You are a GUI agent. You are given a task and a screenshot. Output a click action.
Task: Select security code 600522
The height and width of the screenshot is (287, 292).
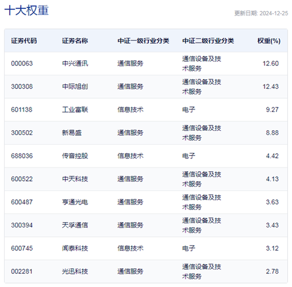coord(22,179)
